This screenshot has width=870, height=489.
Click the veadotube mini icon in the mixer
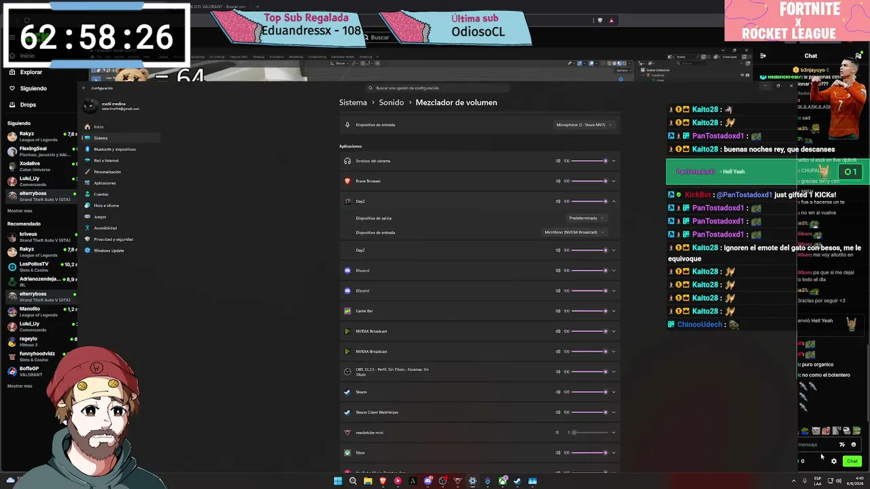point(347,433)
